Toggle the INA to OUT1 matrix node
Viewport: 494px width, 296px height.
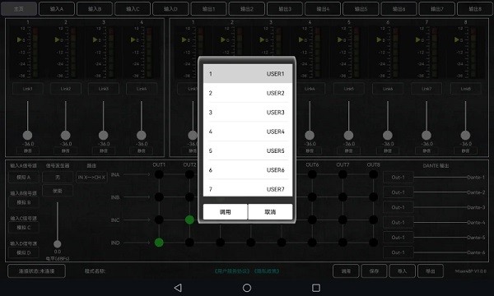tap(159, 174)
